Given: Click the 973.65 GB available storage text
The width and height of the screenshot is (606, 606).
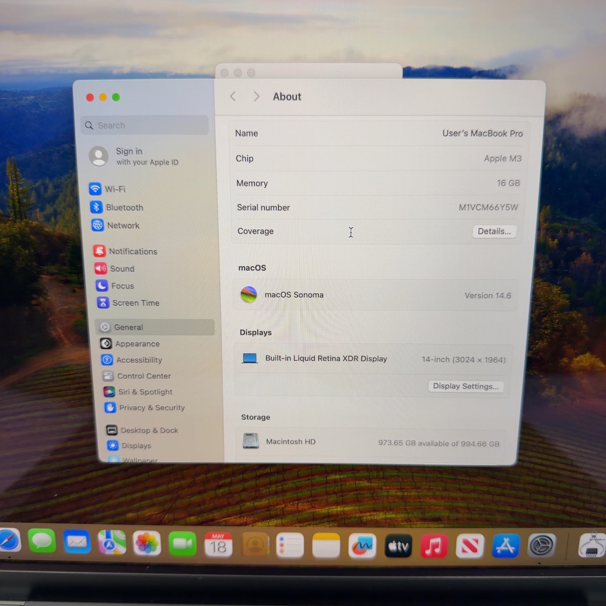Looking at the screenshot, I should pos(439,443).
